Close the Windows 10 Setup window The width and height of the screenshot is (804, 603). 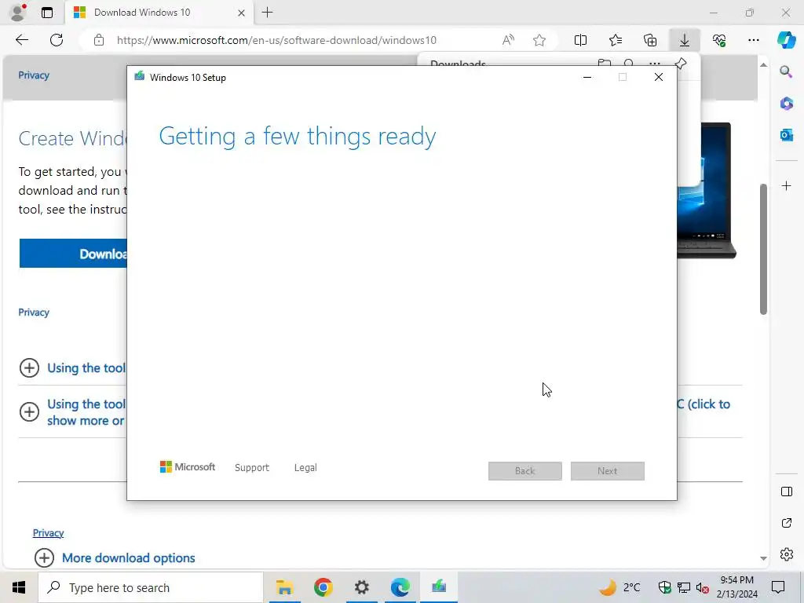659,77
